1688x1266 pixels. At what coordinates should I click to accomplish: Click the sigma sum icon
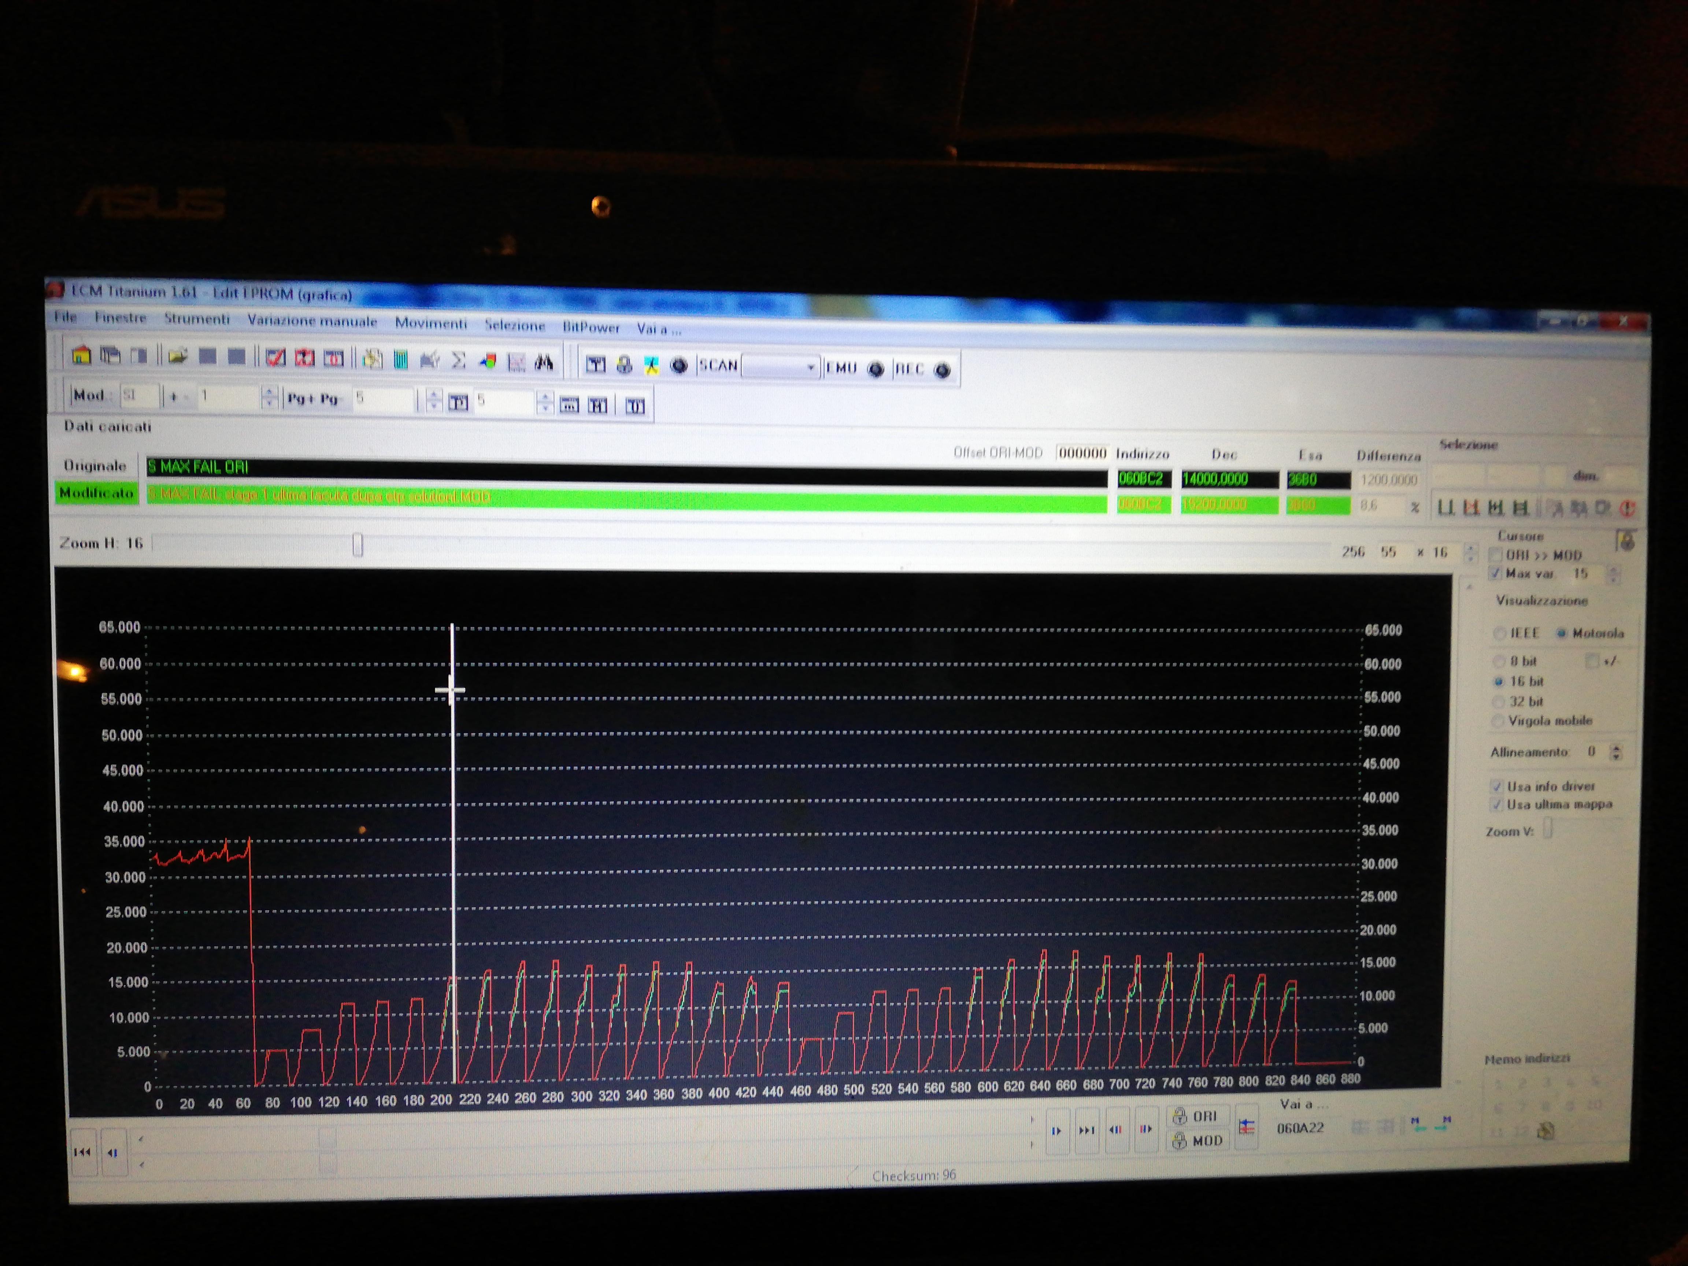click(458, 360)
